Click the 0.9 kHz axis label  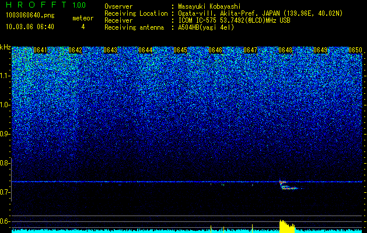(x=5, y=134)
